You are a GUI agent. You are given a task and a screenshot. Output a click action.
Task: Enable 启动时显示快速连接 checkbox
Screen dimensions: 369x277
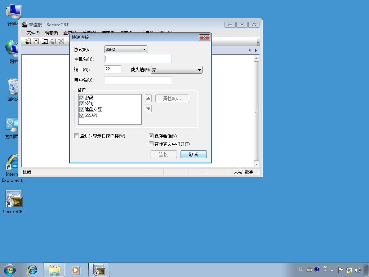76,136
